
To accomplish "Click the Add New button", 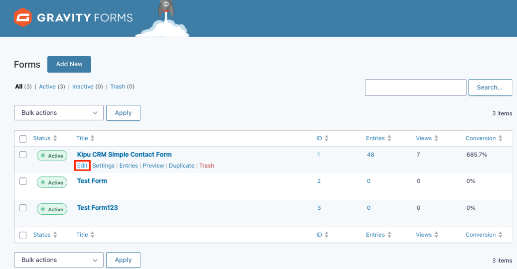I will tap(69, 64).
